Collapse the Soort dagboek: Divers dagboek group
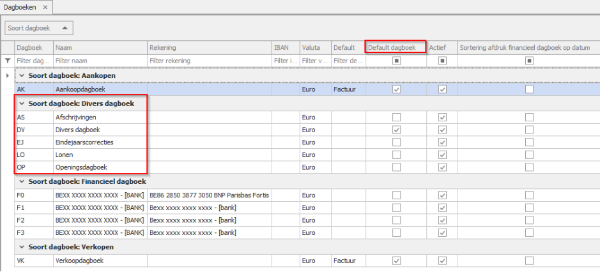The image size is (600, 272). click(22, 103)
